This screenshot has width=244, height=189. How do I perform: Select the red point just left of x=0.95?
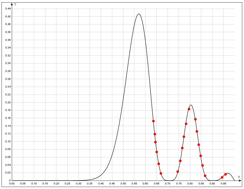click(222, 178)
